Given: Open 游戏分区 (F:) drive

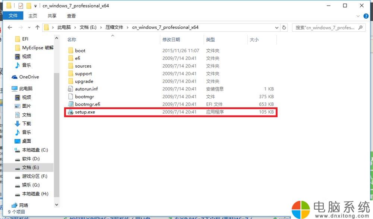Looking at the screenshot, I should [x=31, y=176].
